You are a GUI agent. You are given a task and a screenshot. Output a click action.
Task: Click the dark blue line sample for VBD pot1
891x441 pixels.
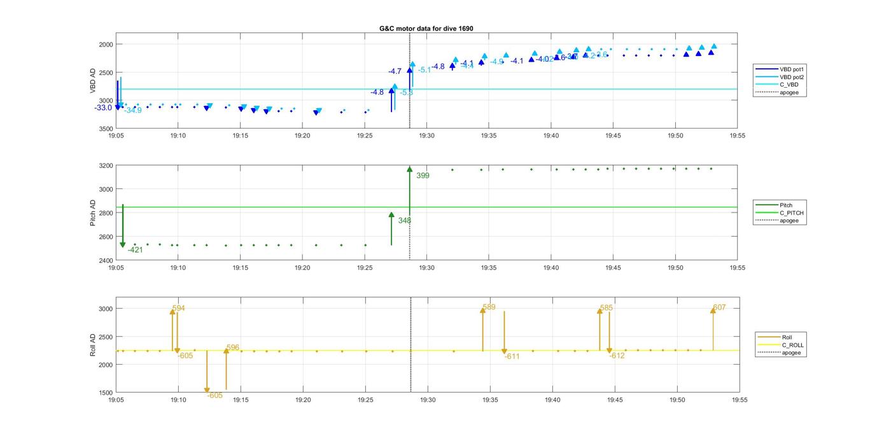[766, 69]
